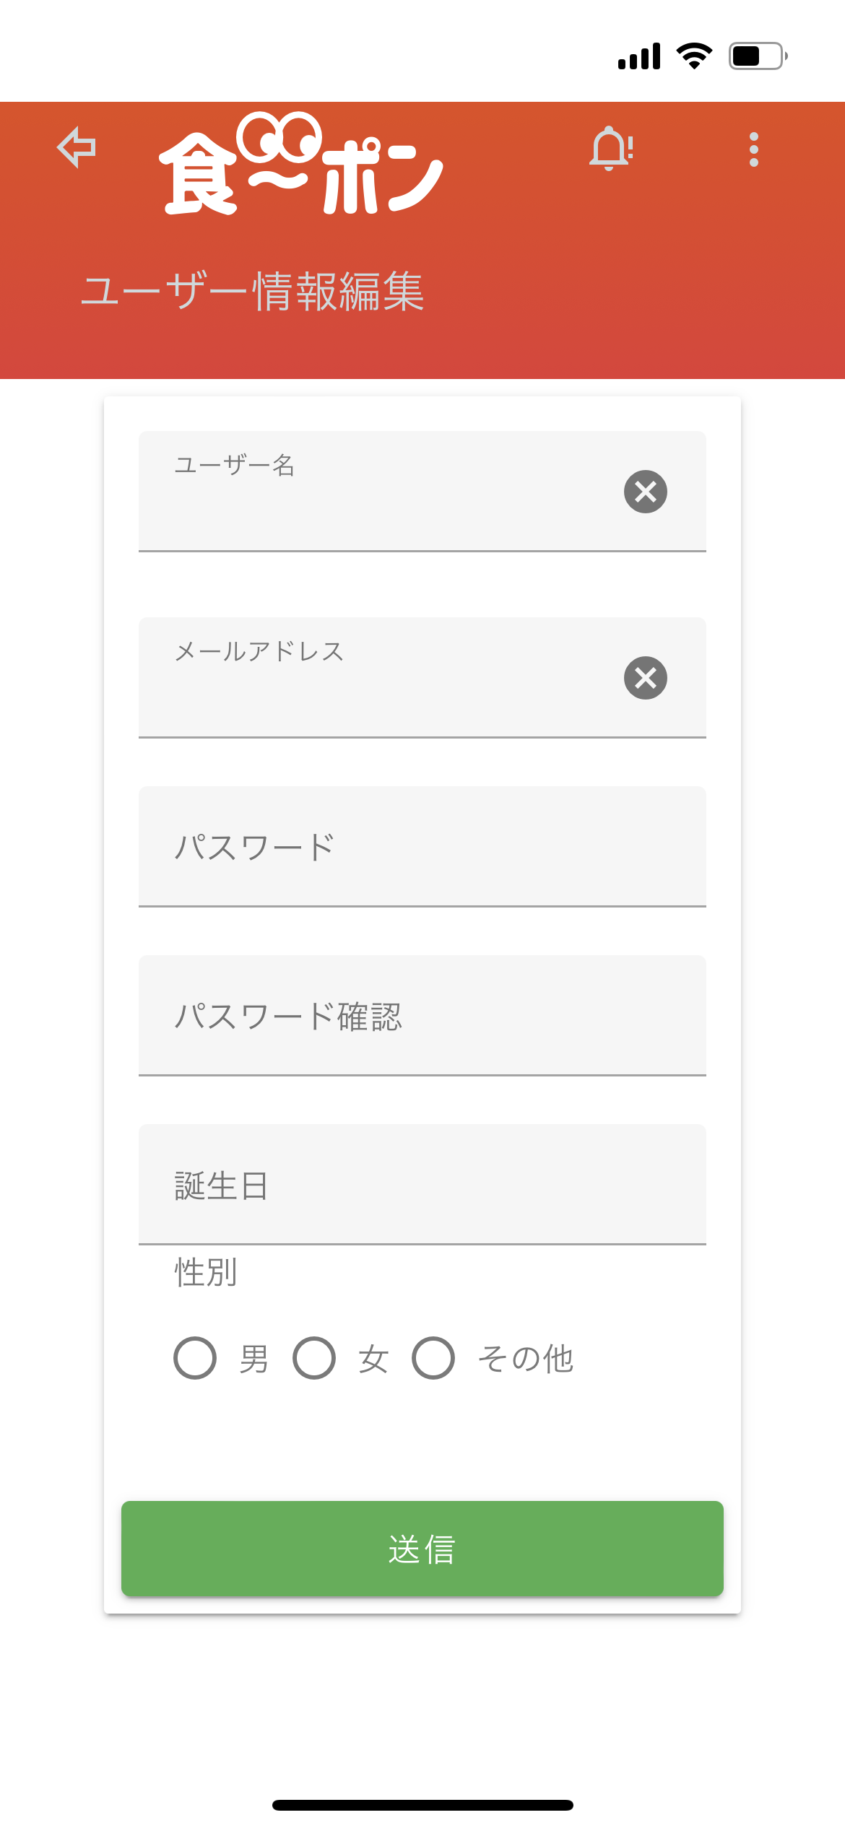Open the notification bell alerts
845x1828 pixels.
(611, 149)
